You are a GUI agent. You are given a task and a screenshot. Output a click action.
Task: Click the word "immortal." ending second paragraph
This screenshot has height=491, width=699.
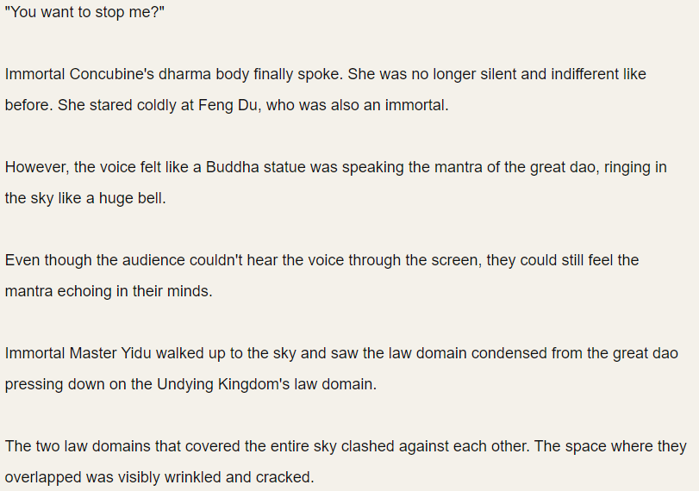(417, 105)
